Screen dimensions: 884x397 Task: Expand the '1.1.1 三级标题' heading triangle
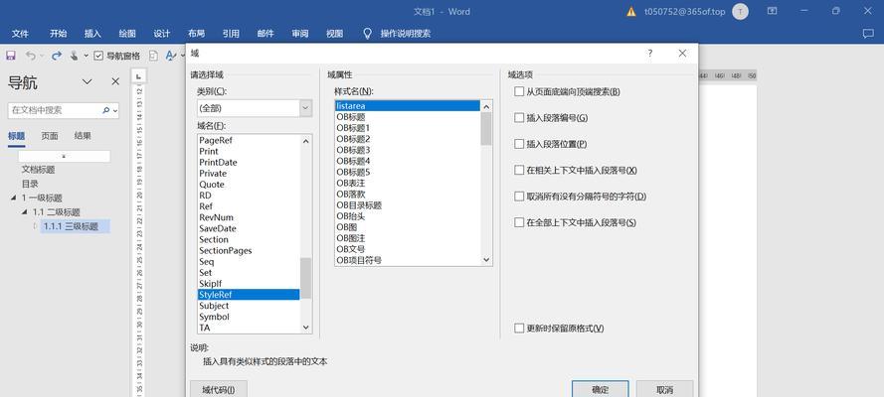[35, 226]
